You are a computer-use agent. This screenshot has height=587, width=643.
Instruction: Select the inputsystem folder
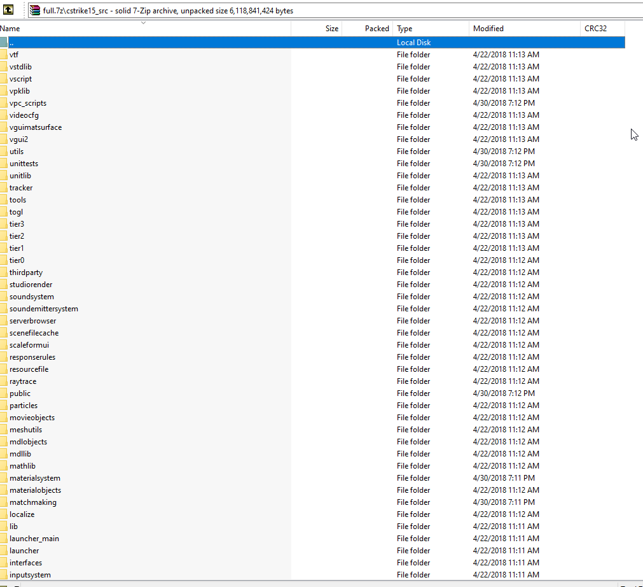30,575
